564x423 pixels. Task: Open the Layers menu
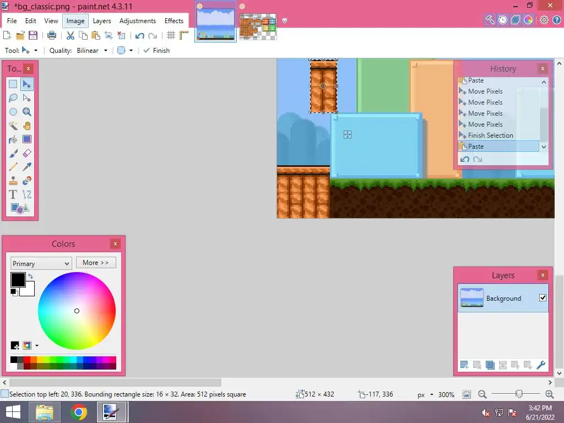click(102, 21)
